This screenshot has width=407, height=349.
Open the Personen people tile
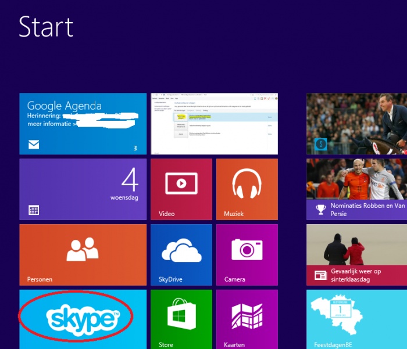pyautogui.click(x=83, y=255)
